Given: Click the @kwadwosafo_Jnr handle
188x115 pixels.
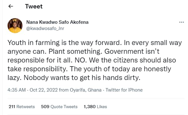Looking at the screenshot, I should pyautogui.click(x=45, y=28).
